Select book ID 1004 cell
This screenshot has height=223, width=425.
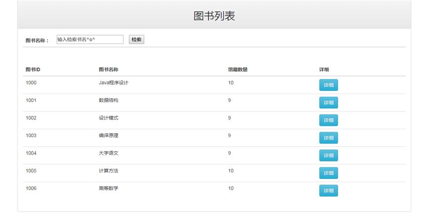[x=31, y=153]
